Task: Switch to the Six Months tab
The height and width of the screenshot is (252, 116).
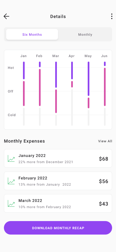Action: (x=32, y=34)
